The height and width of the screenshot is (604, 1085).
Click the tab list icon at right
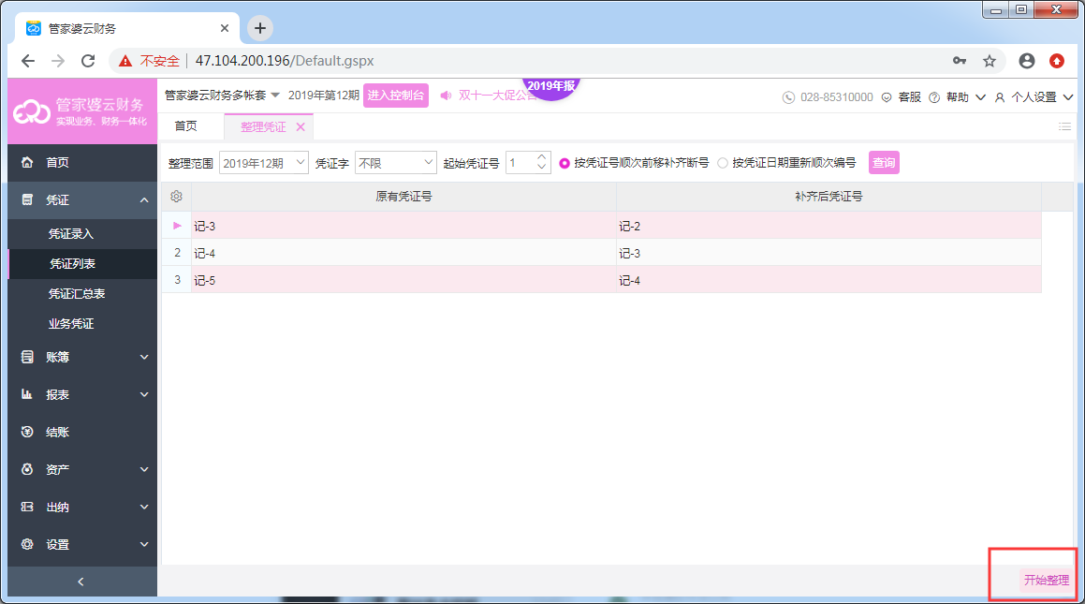point(1064,126)
